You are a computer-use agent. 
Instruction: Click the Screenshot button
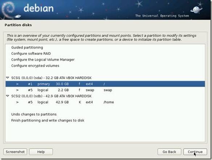click(15, 152)
